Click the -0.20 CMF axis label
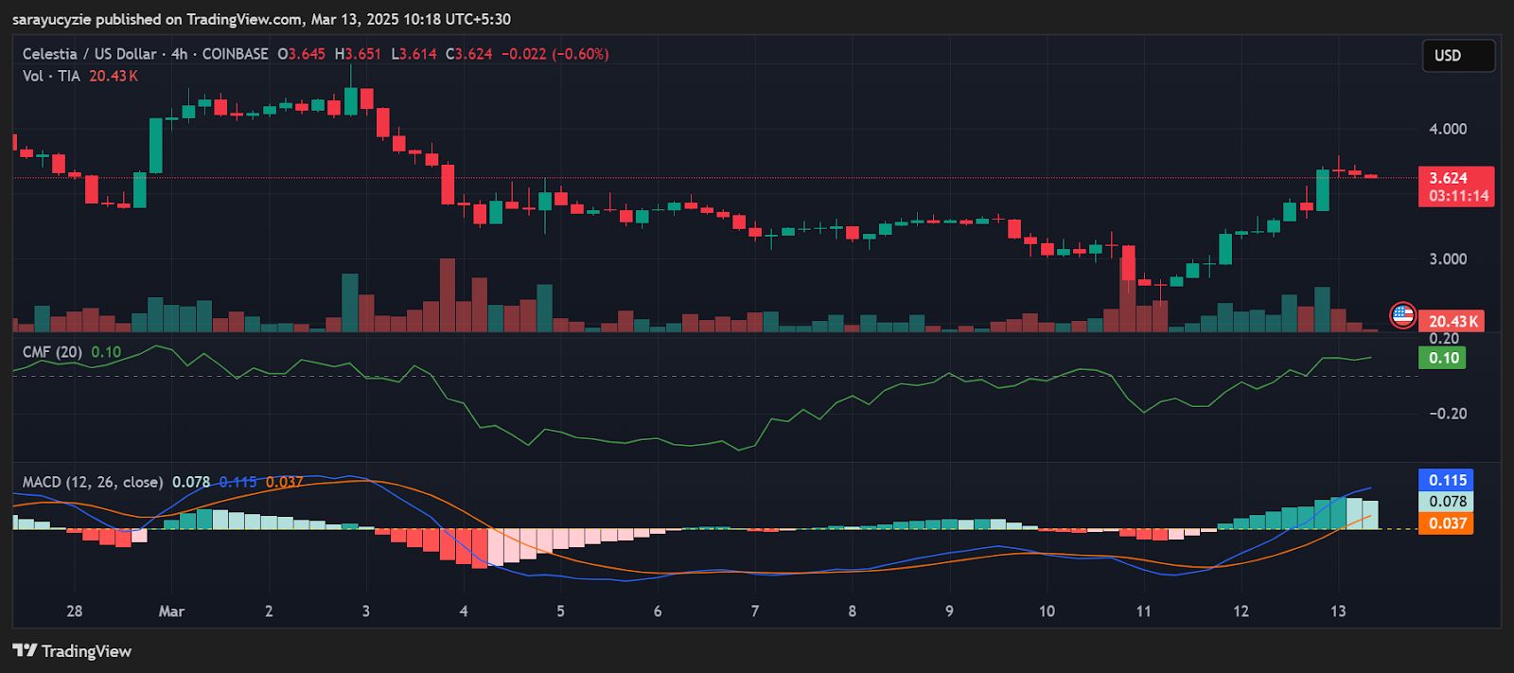 point(1448,414)
